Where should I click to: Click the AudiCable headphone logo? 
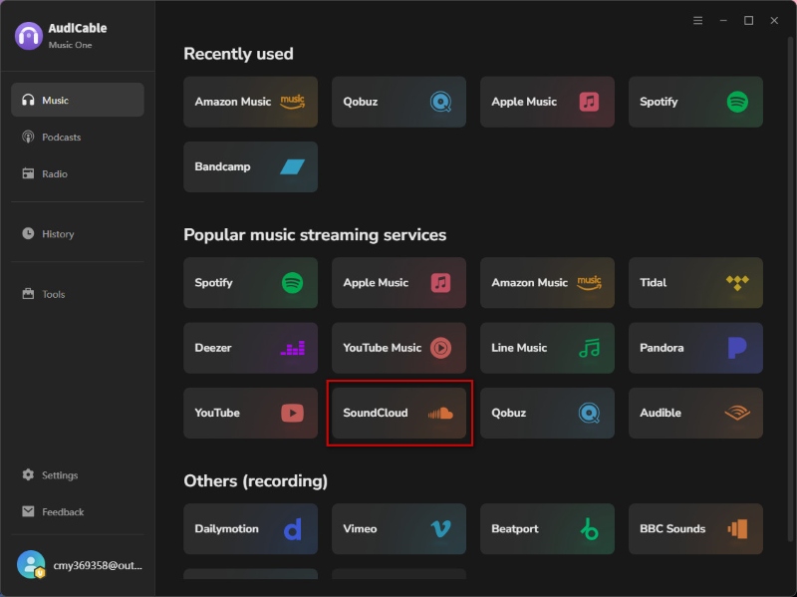(x=29, y=36)
